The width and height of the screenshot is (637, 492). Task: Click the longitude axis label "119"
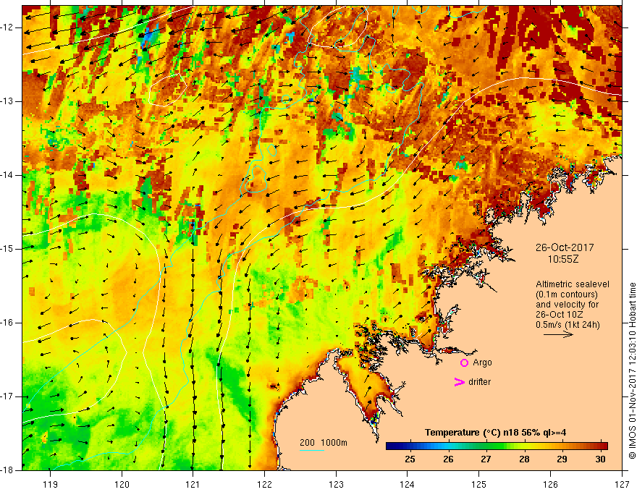[x=51, y=484]
